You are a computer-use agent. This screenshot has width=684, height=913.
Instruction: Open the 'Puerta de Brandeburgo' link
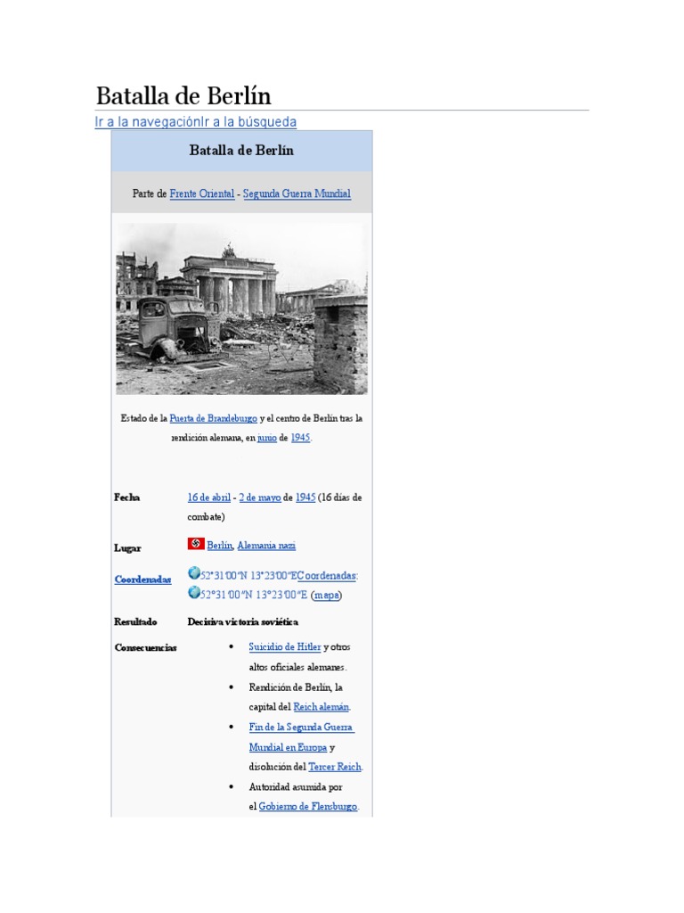click(213, 418)
